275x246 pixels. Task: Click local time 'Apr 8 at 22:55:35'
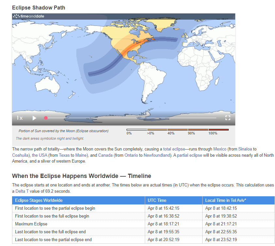click(x=221, y=232)
